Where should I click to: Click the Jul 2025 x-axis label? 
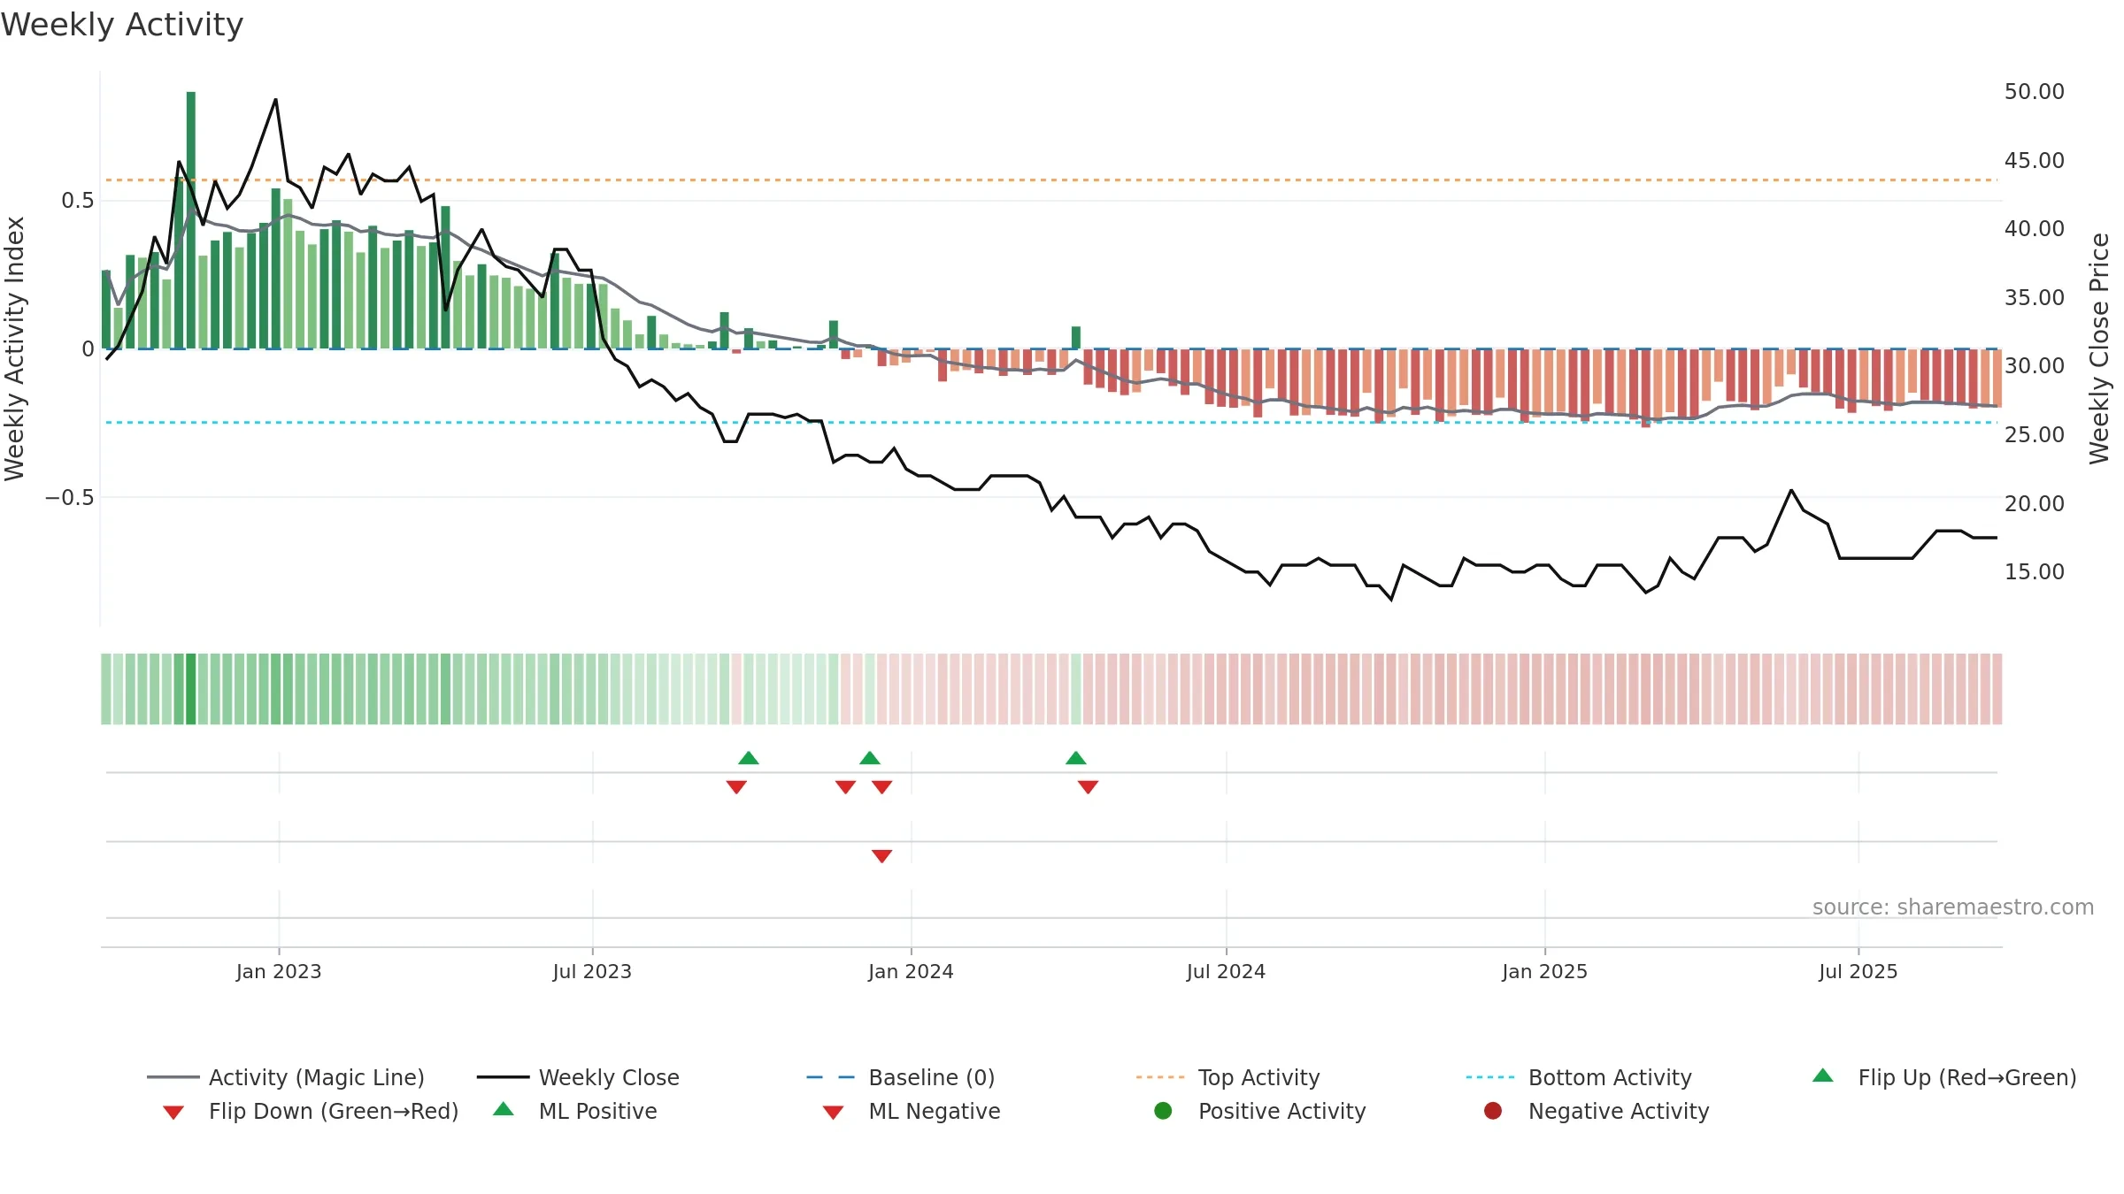coord(1858,971)
